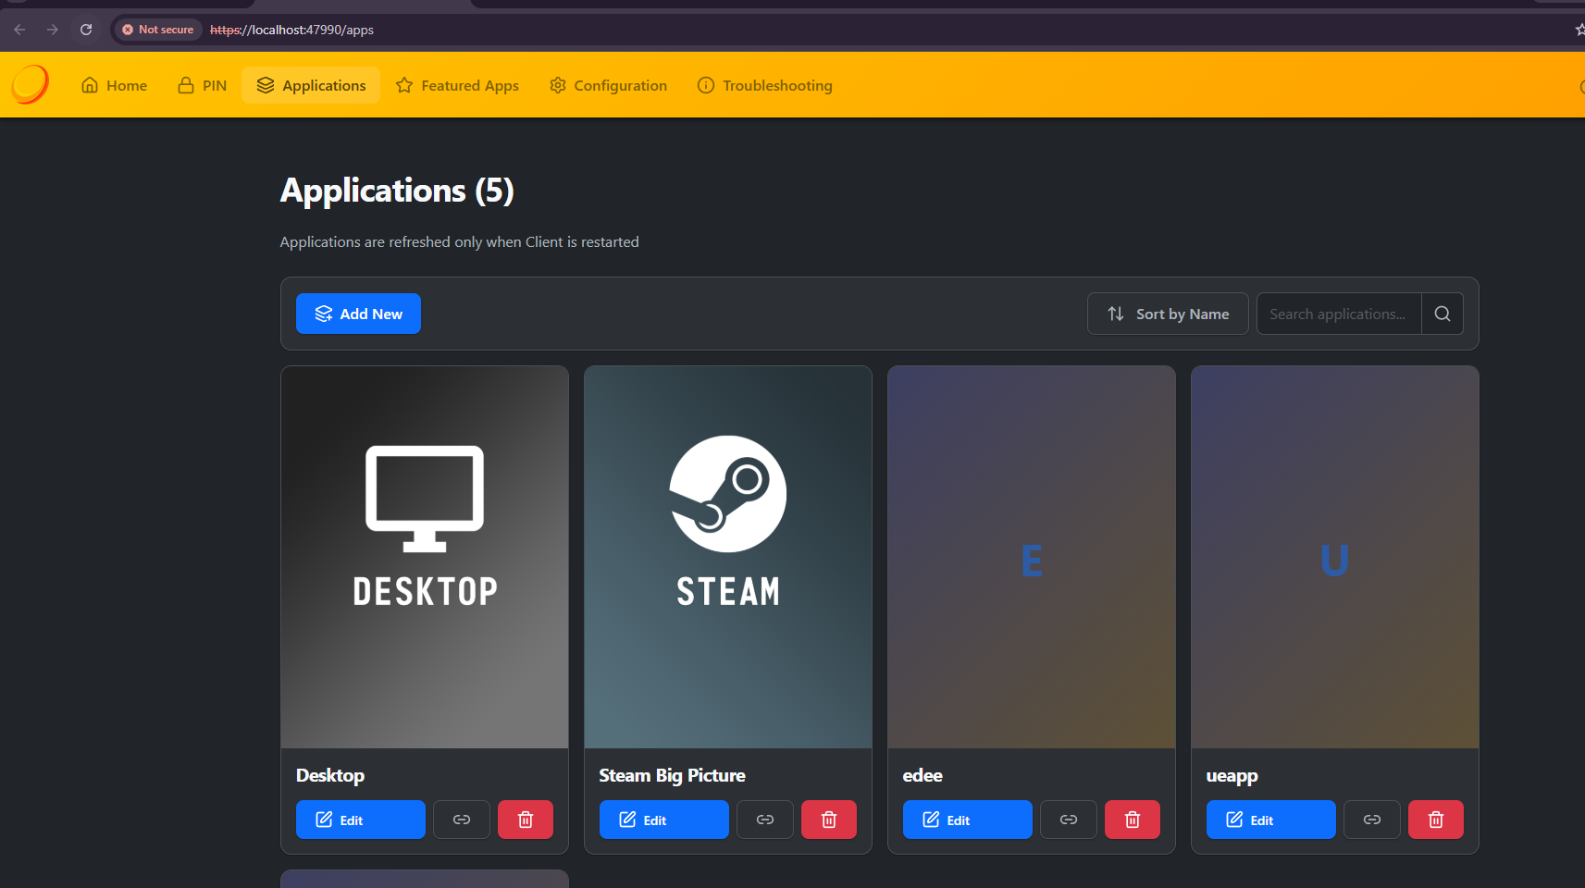Click the 'Applications are refreshed' notice text

[460, 241]
